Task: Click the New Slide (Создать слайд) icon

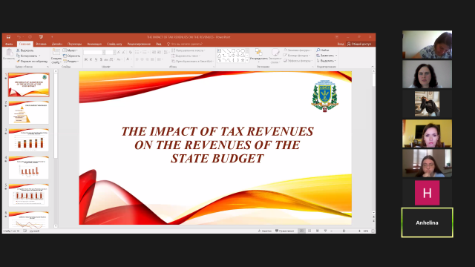Action: click(56, 52)
